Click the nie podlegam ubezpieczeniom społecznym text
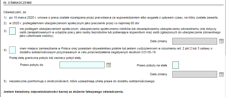226x97 pixels. (x=120, y=32)
